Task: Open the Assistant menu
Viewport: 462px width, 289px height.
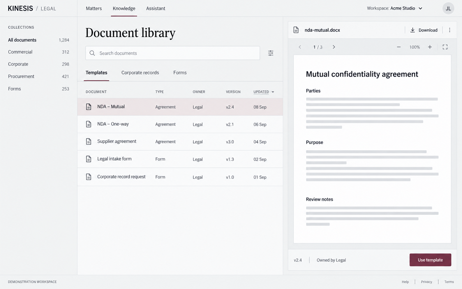Action: click(156, 8)
